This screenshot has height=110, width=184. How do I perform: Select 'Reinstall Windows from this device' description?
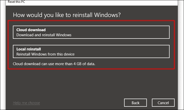coord(45,54)
